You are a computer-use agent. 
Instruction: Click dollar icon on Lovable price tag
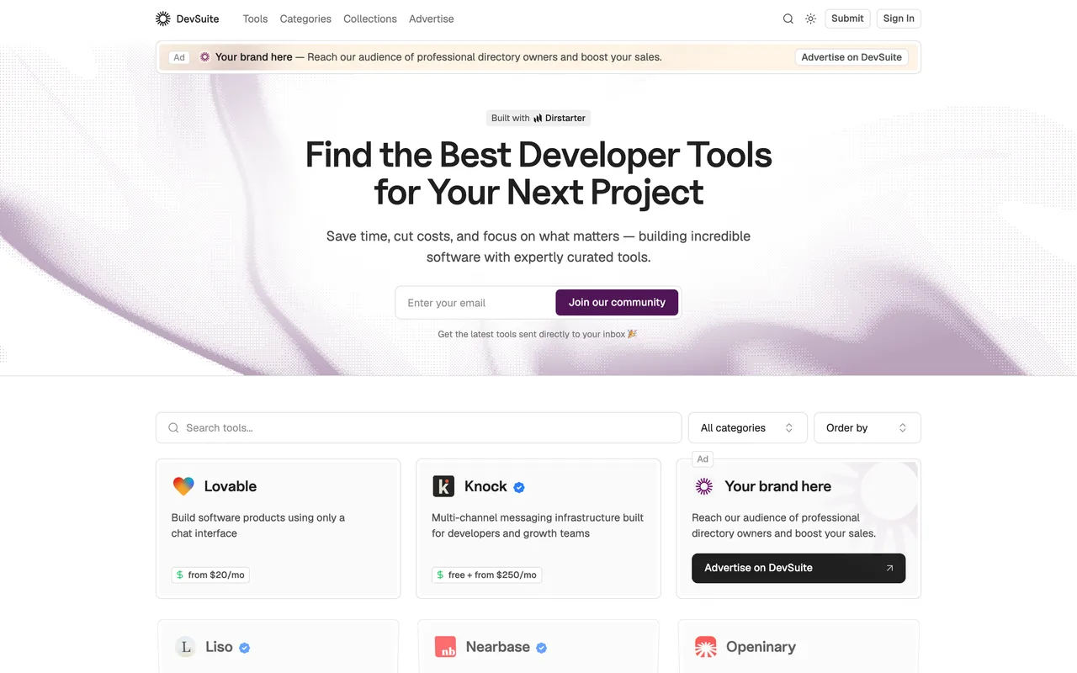click(180, 575)
